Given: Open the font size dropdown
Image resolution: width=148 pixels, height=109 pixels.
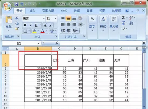Looking at the screenshot, I should pos(55,19).
